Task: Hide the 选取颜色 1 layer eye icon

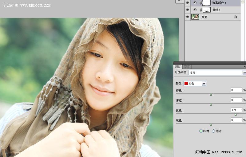Action: [188, 3]
